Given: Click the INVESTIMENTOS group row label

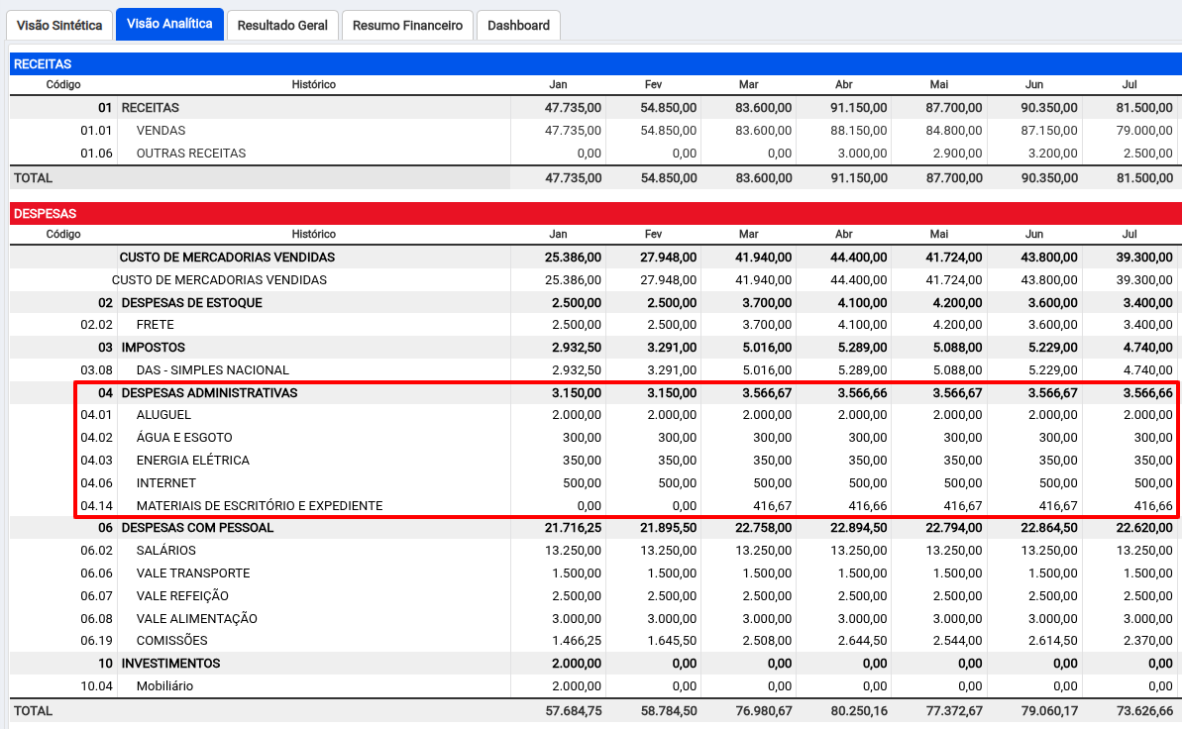Looking at the screenshot, I should (170, 664).
